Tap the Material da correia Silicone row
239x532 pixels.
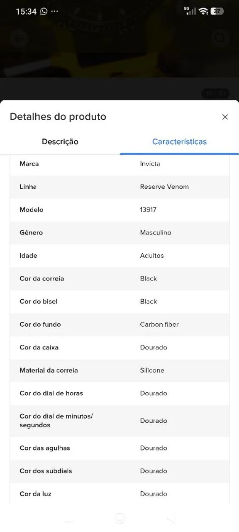click(x=119, y=370)
